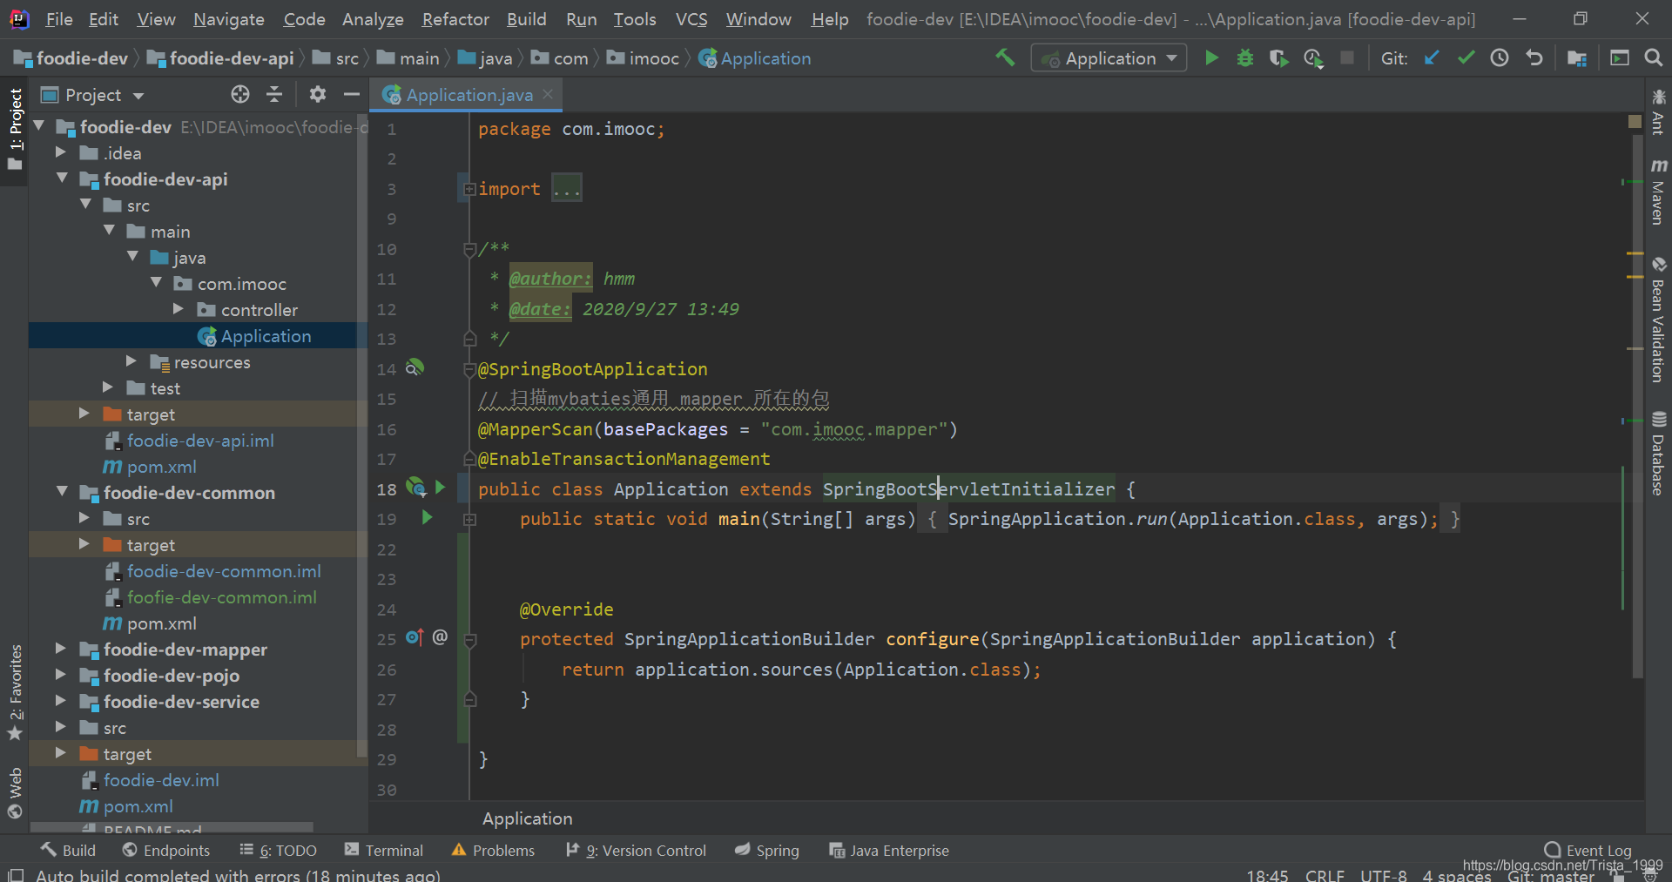The image size is (1672, 882).
Task: Hide the Project tool window
Action: pyautogui.click(x=352, y=94)
